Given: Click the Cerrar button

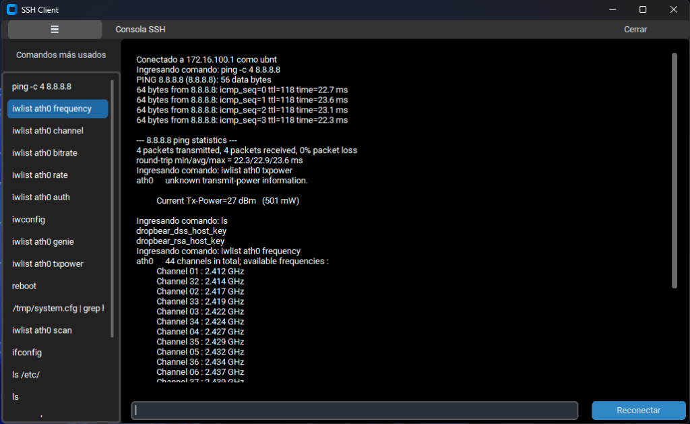Looking at the screenshot, I should click(x=635, y=30).
